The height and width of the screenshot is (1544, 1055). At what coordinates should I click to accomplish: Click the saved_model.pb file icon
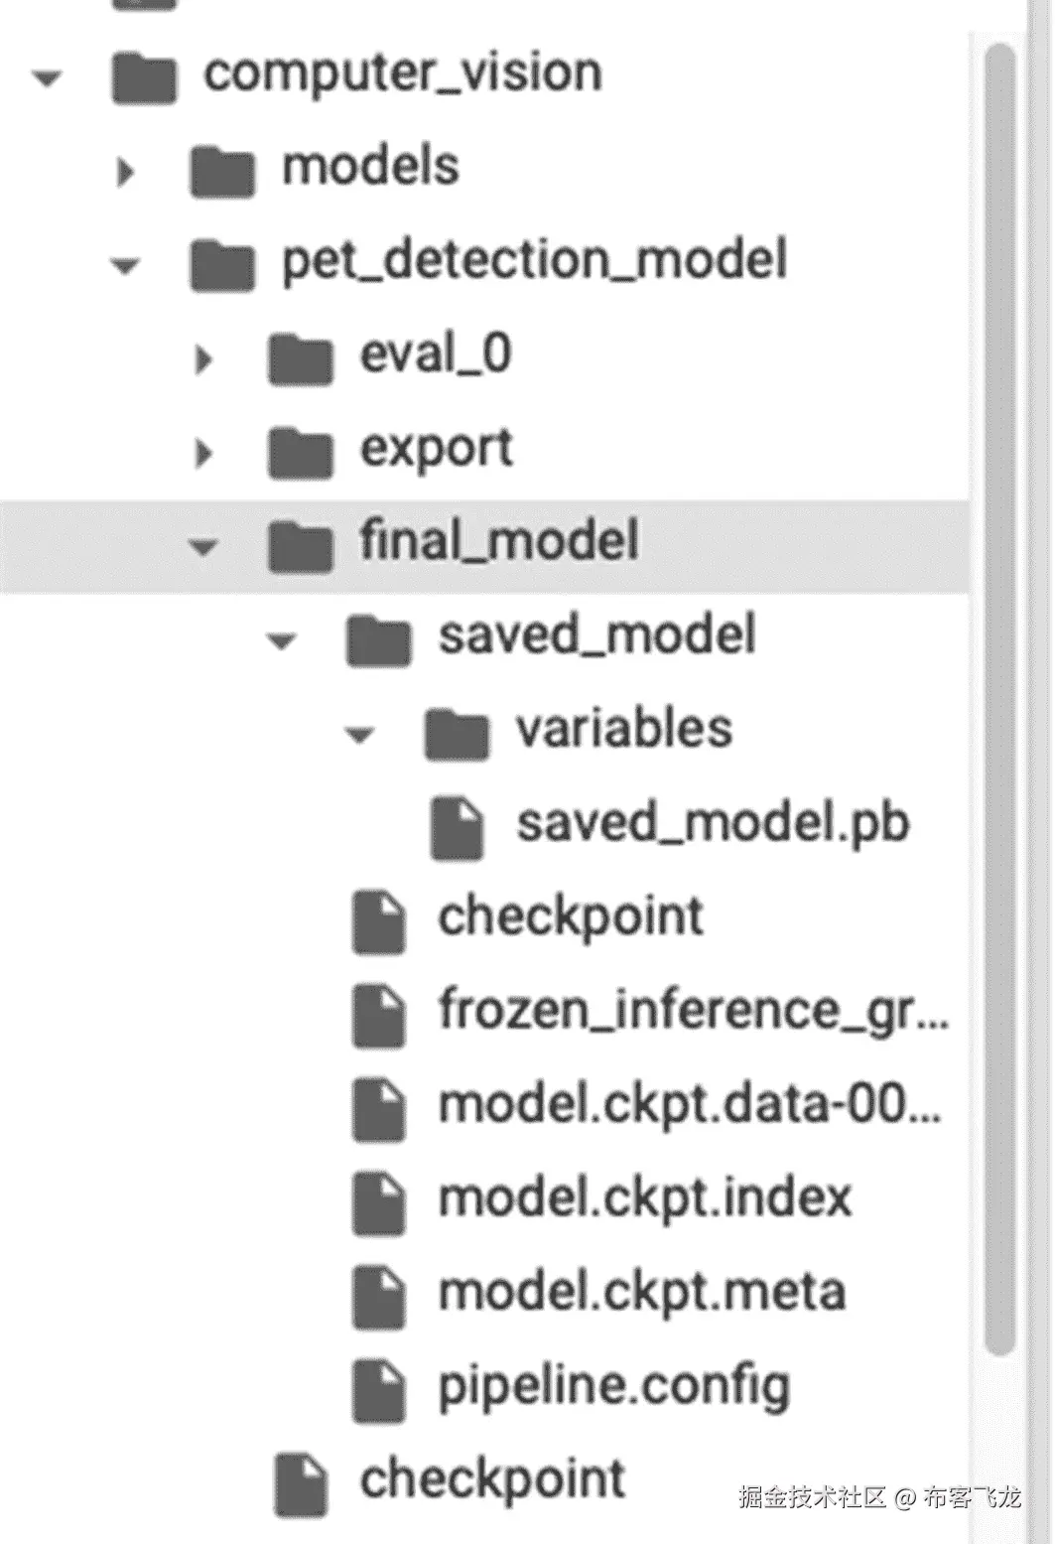(457, 826)
